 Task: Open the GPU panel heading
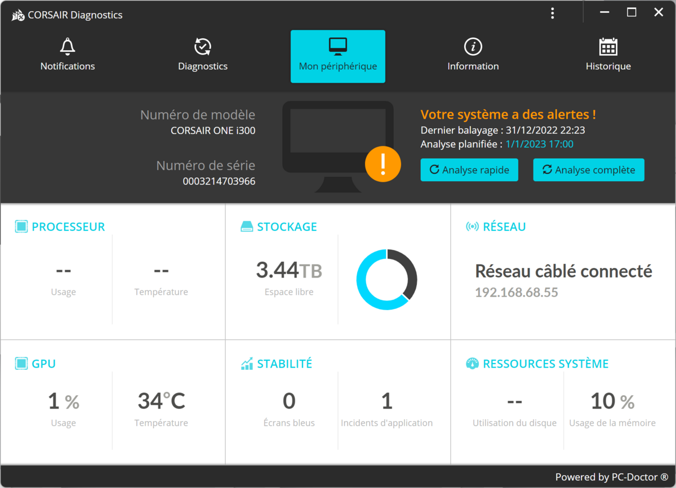tap(43, 364)
